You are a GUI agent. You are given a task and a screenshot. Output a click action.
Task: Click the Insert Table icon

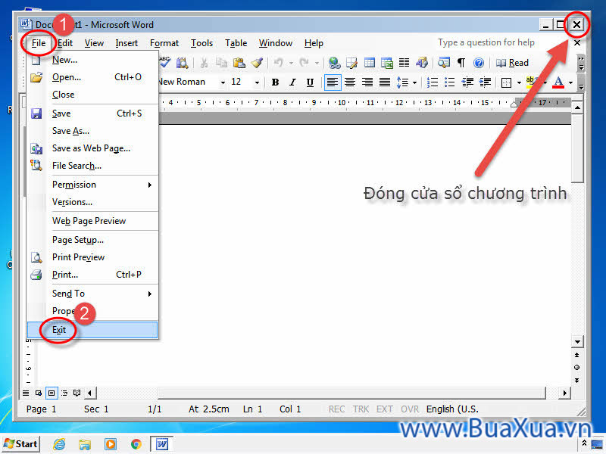[370, 63]
